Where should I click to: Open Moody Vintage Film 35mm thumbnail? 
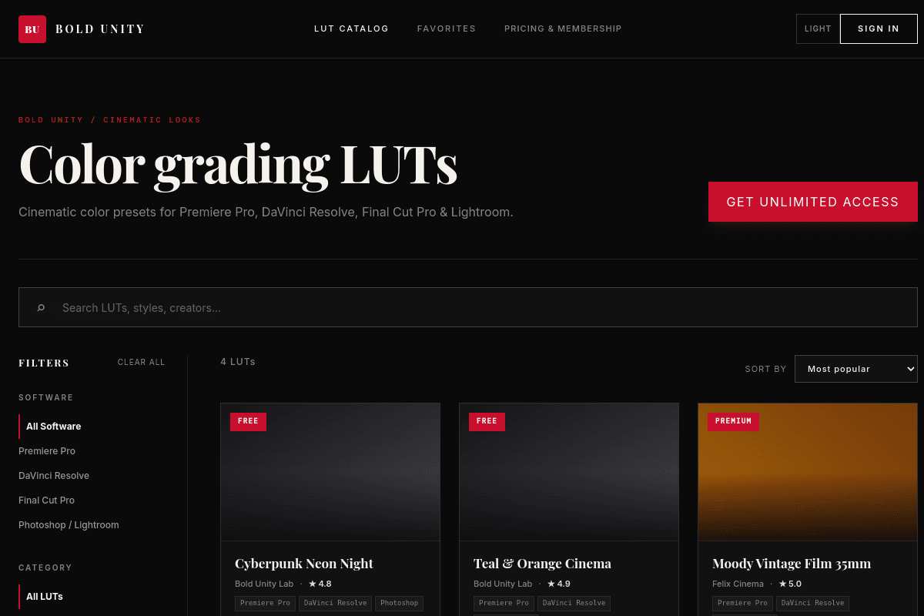(808, 471)
